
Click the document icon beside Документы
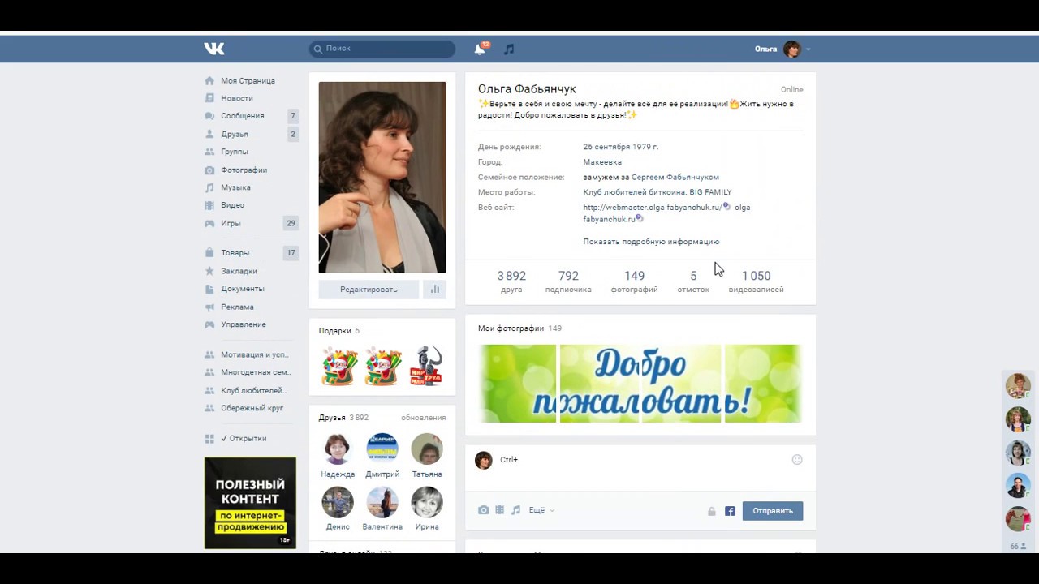point(209,289)
